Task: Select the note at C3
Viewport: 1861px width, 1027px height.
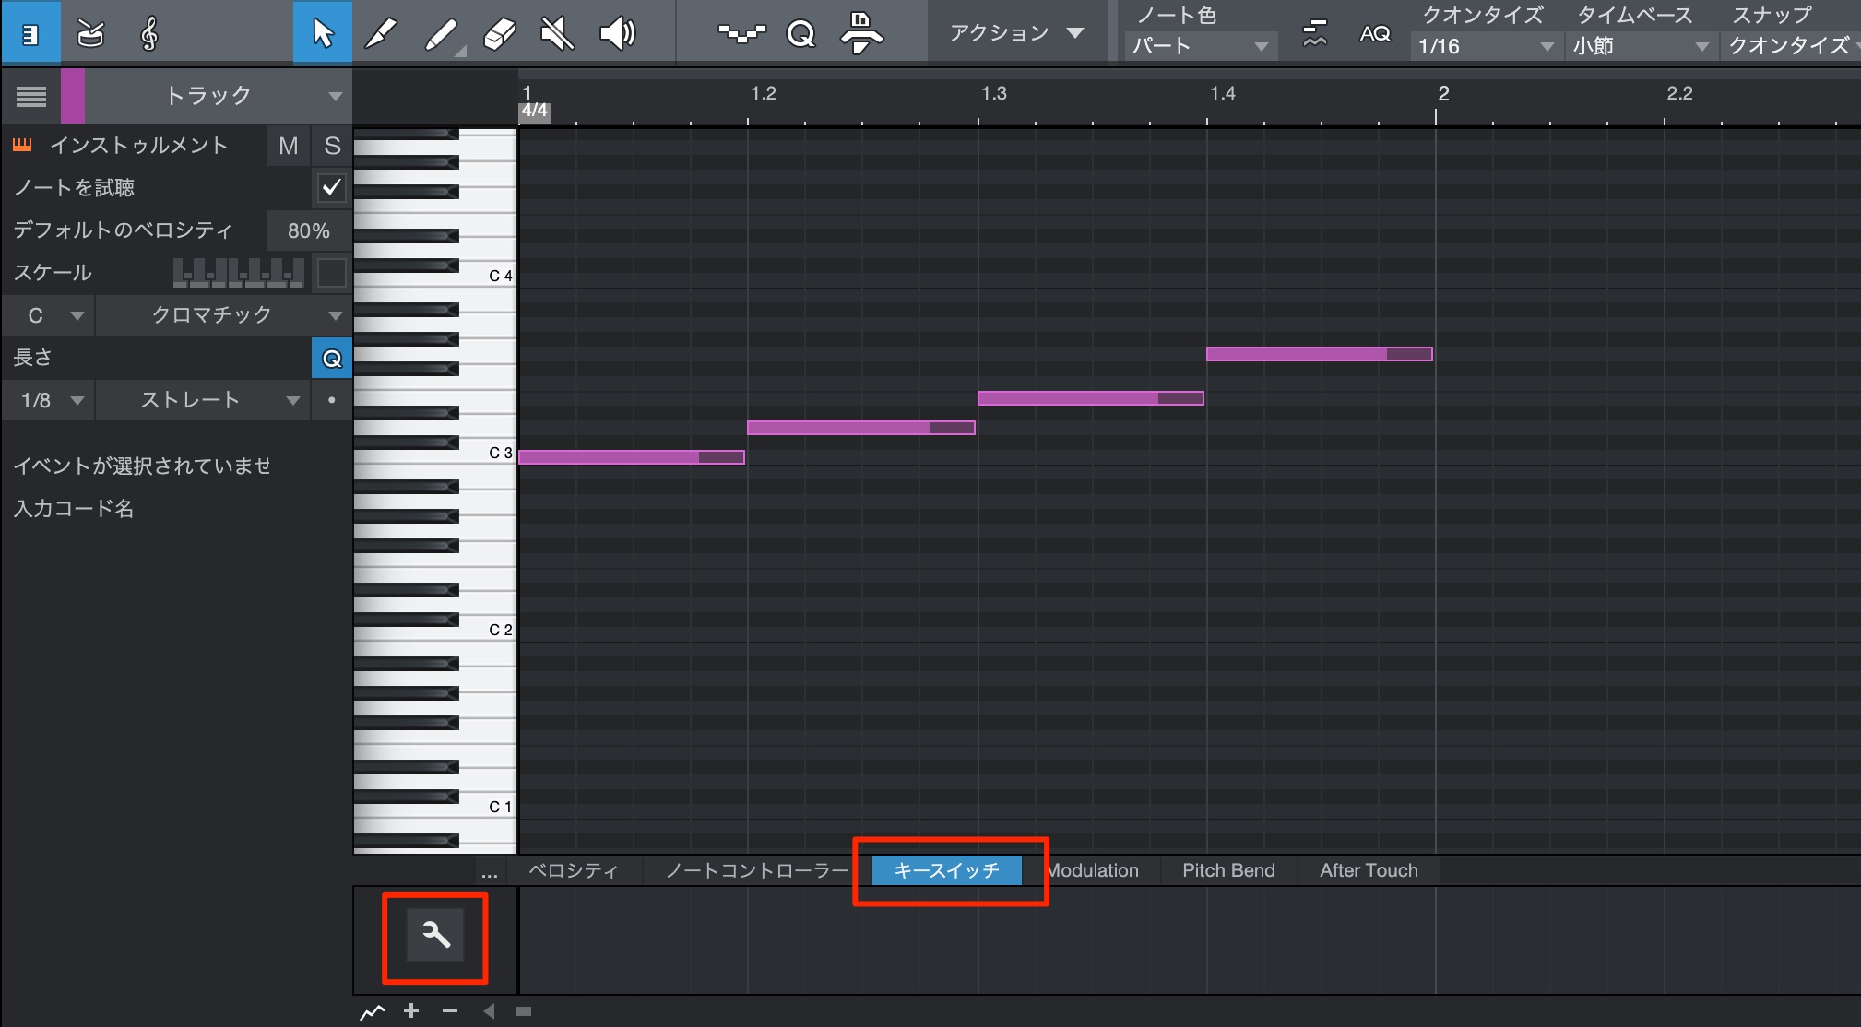Action: tap(632, 457)
